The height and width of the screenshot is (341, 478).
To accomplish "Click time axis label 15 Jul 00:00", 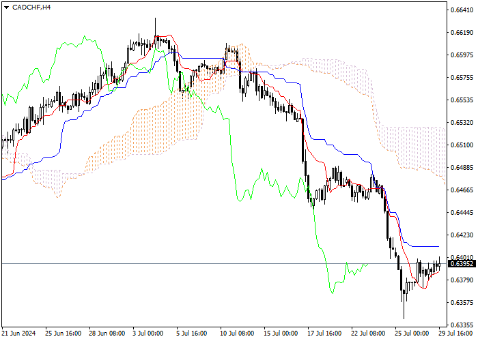I will [x=281, y=333].
